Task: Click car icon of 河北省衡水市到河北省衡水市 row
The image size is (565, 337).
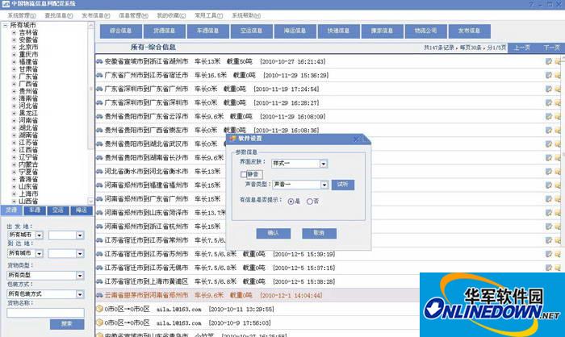Action: point(99,172)
